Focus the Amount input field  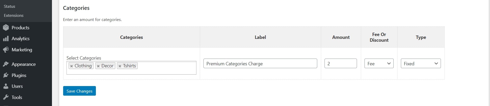[340, 63]
